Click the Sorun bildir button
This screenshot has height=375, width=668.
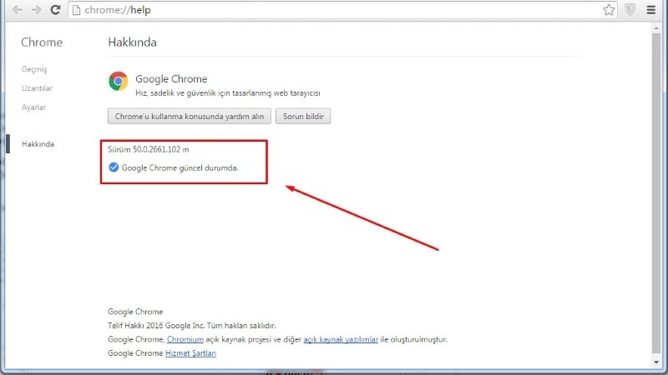point(303,116)
